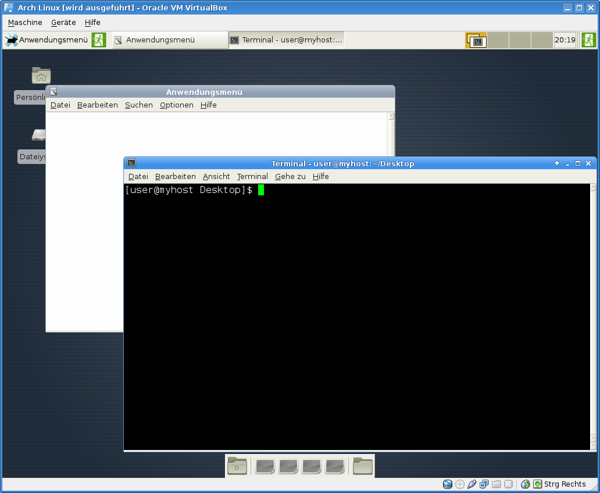600x493 pixels.
Task: Open the VirtualBox Geräte menu
Action: tap(63, 23)
